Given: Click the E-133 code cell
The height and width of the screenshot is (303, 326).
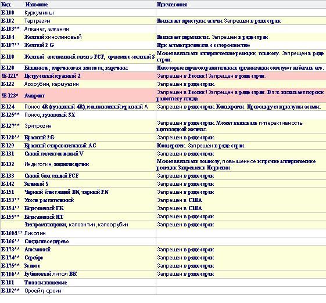Looking at the screenshot, I should (8, 176).
